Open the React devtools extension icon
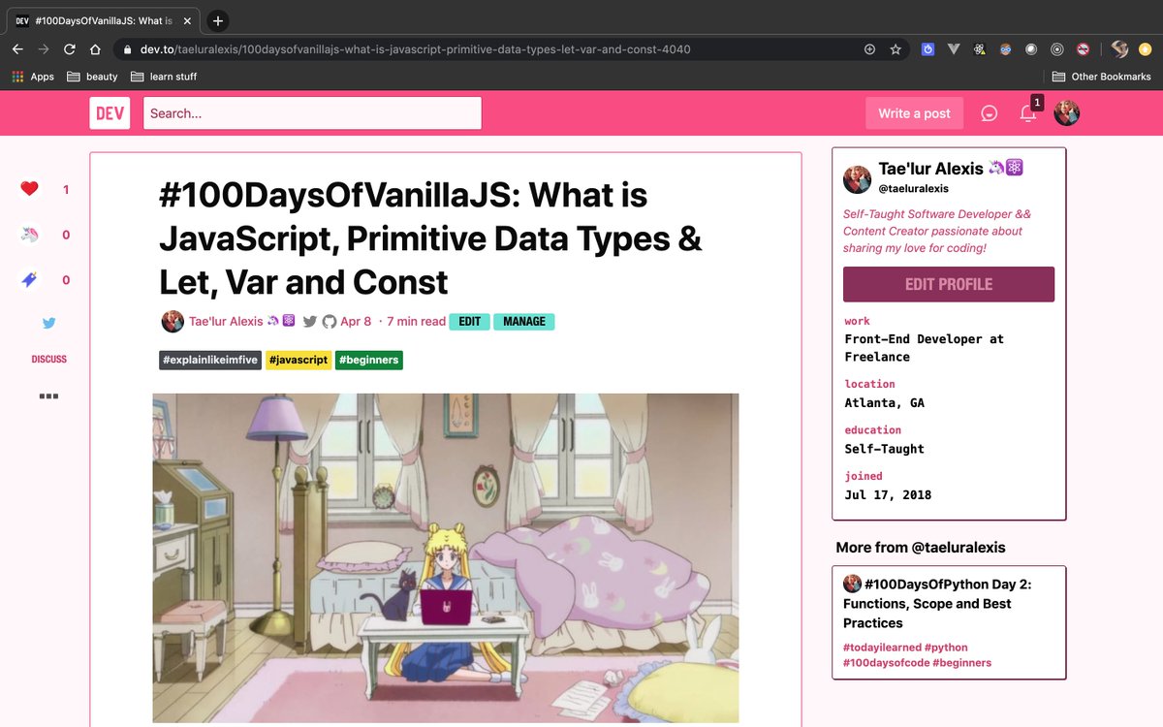Viewport: 1163px width, 727px height. 980,49
